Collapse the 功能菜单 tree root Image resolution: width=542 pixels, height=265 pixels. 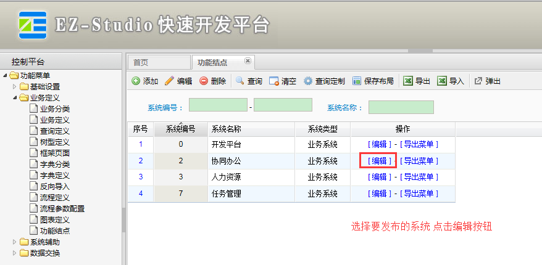[5, 76]
